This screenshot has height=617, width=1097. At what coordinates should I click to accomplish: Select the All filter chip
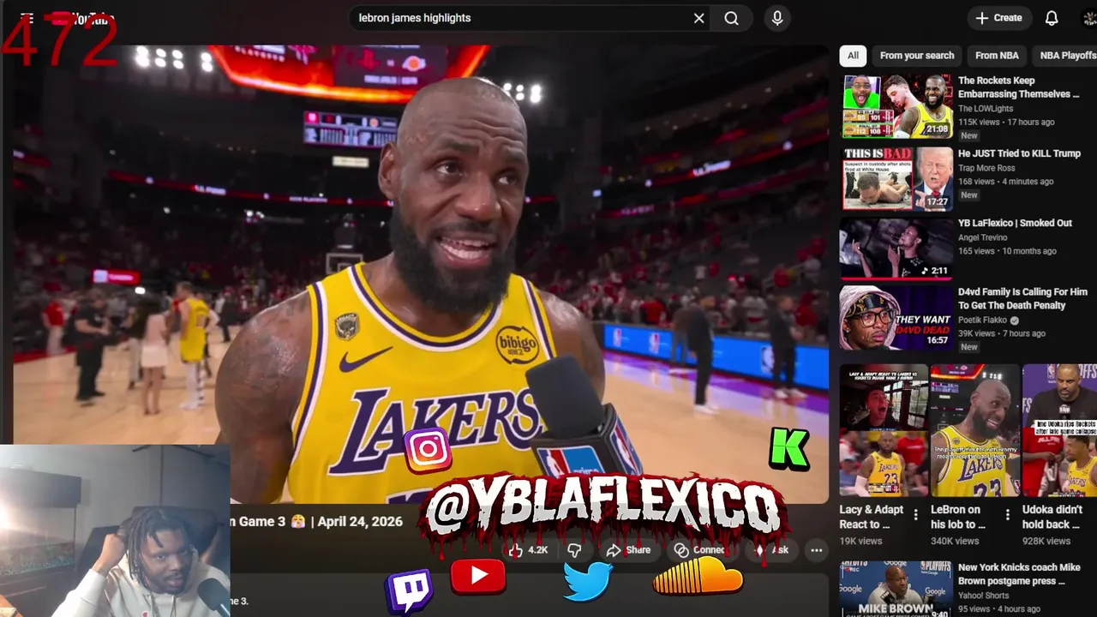pos(853,56)
